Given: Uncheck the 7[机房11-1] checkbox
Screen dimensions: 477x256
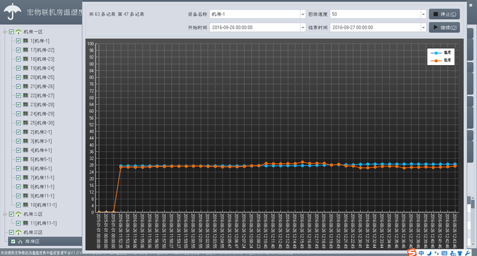Looking at the screenshot, I should 19,178.
